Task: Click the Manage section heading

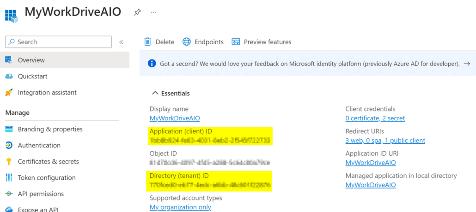Action: tap(17, 112)
